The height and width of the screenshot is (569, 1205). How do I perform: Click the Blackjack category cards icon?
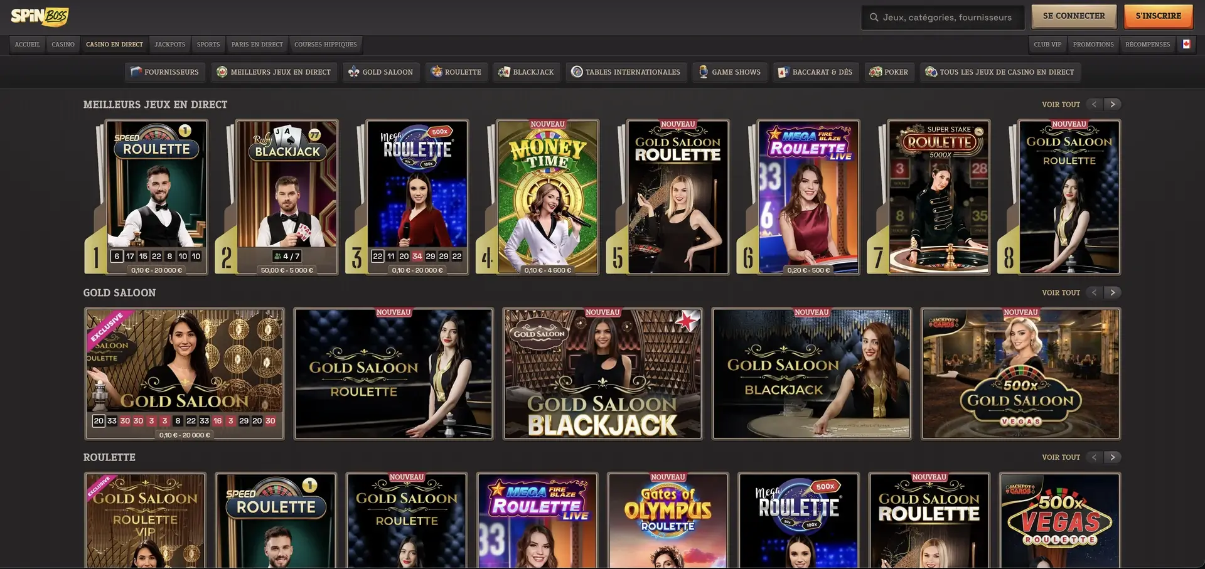(504, 72)
